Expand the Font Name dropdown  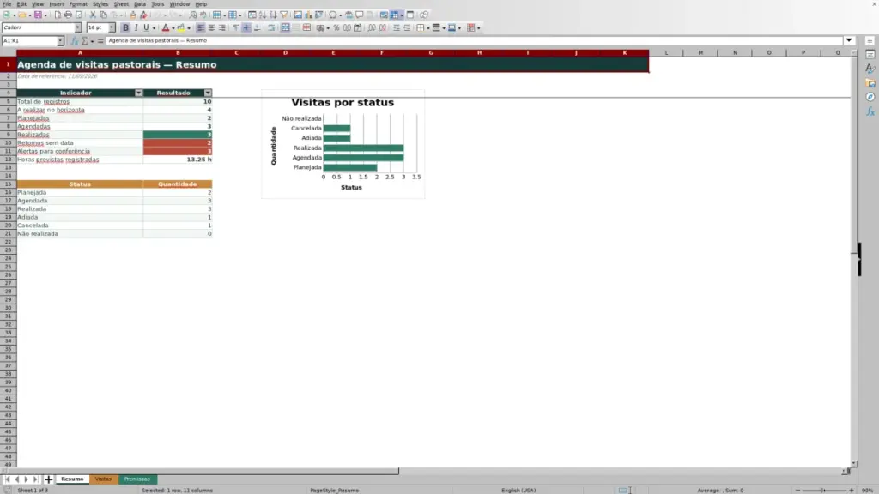point(78,27)
